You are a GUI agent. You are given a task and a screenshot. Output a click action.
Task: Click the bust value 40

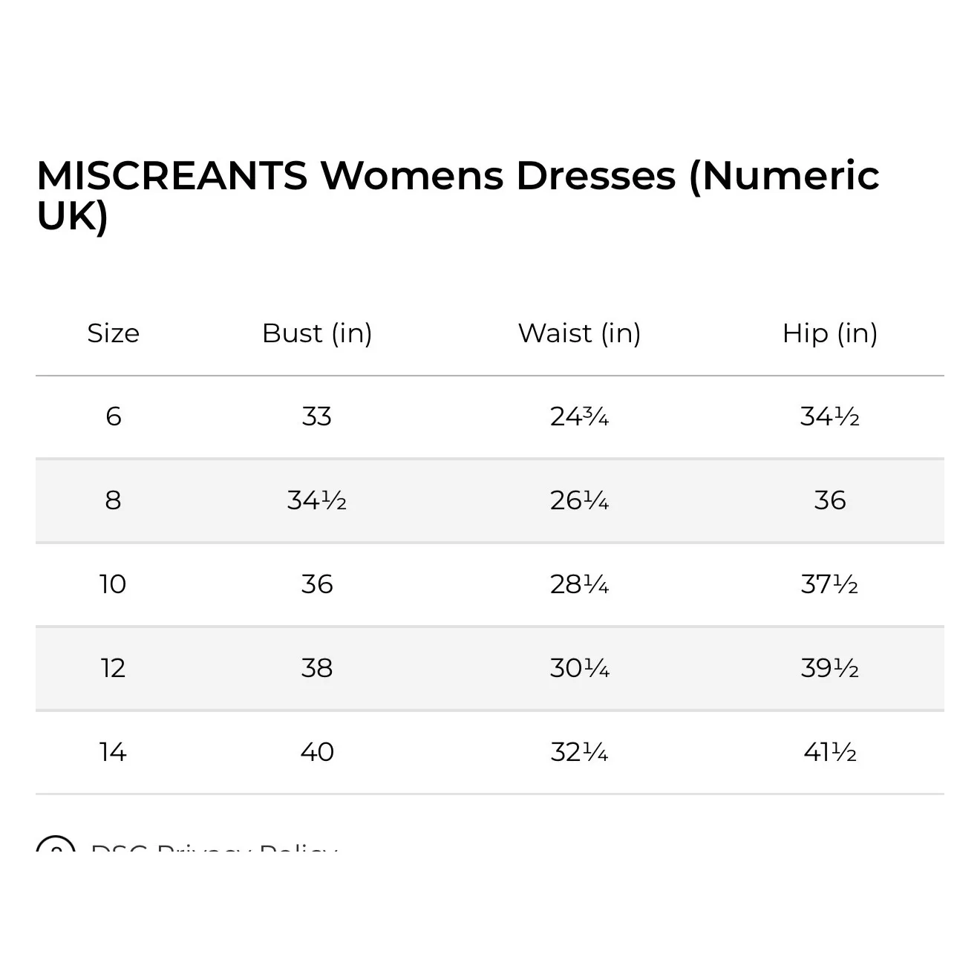click(317, 752)
